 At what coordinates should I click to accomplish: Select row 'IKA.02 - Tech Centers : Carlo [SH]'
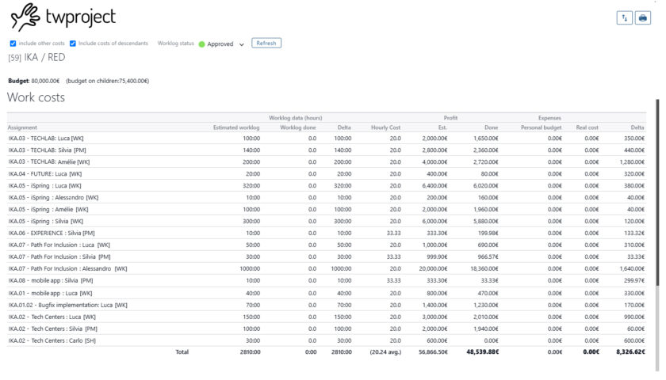coord(326,340)
